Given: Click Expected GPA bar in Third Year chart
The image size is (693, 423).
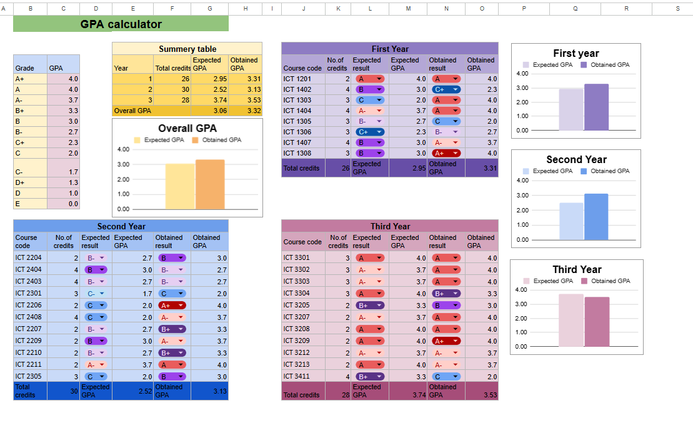Looking at the screenshot, I should [571, 320].
